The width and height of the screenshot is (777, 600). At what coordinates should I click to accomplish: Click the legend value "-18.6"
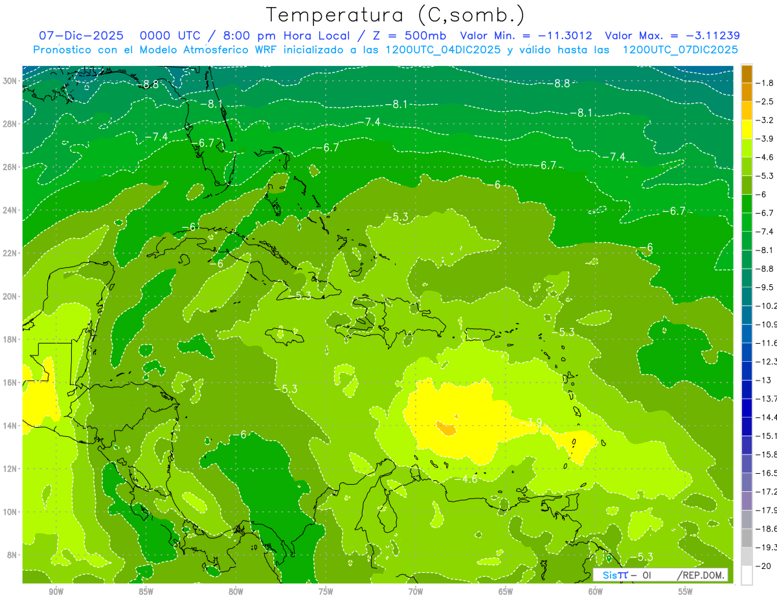(767, 529)
